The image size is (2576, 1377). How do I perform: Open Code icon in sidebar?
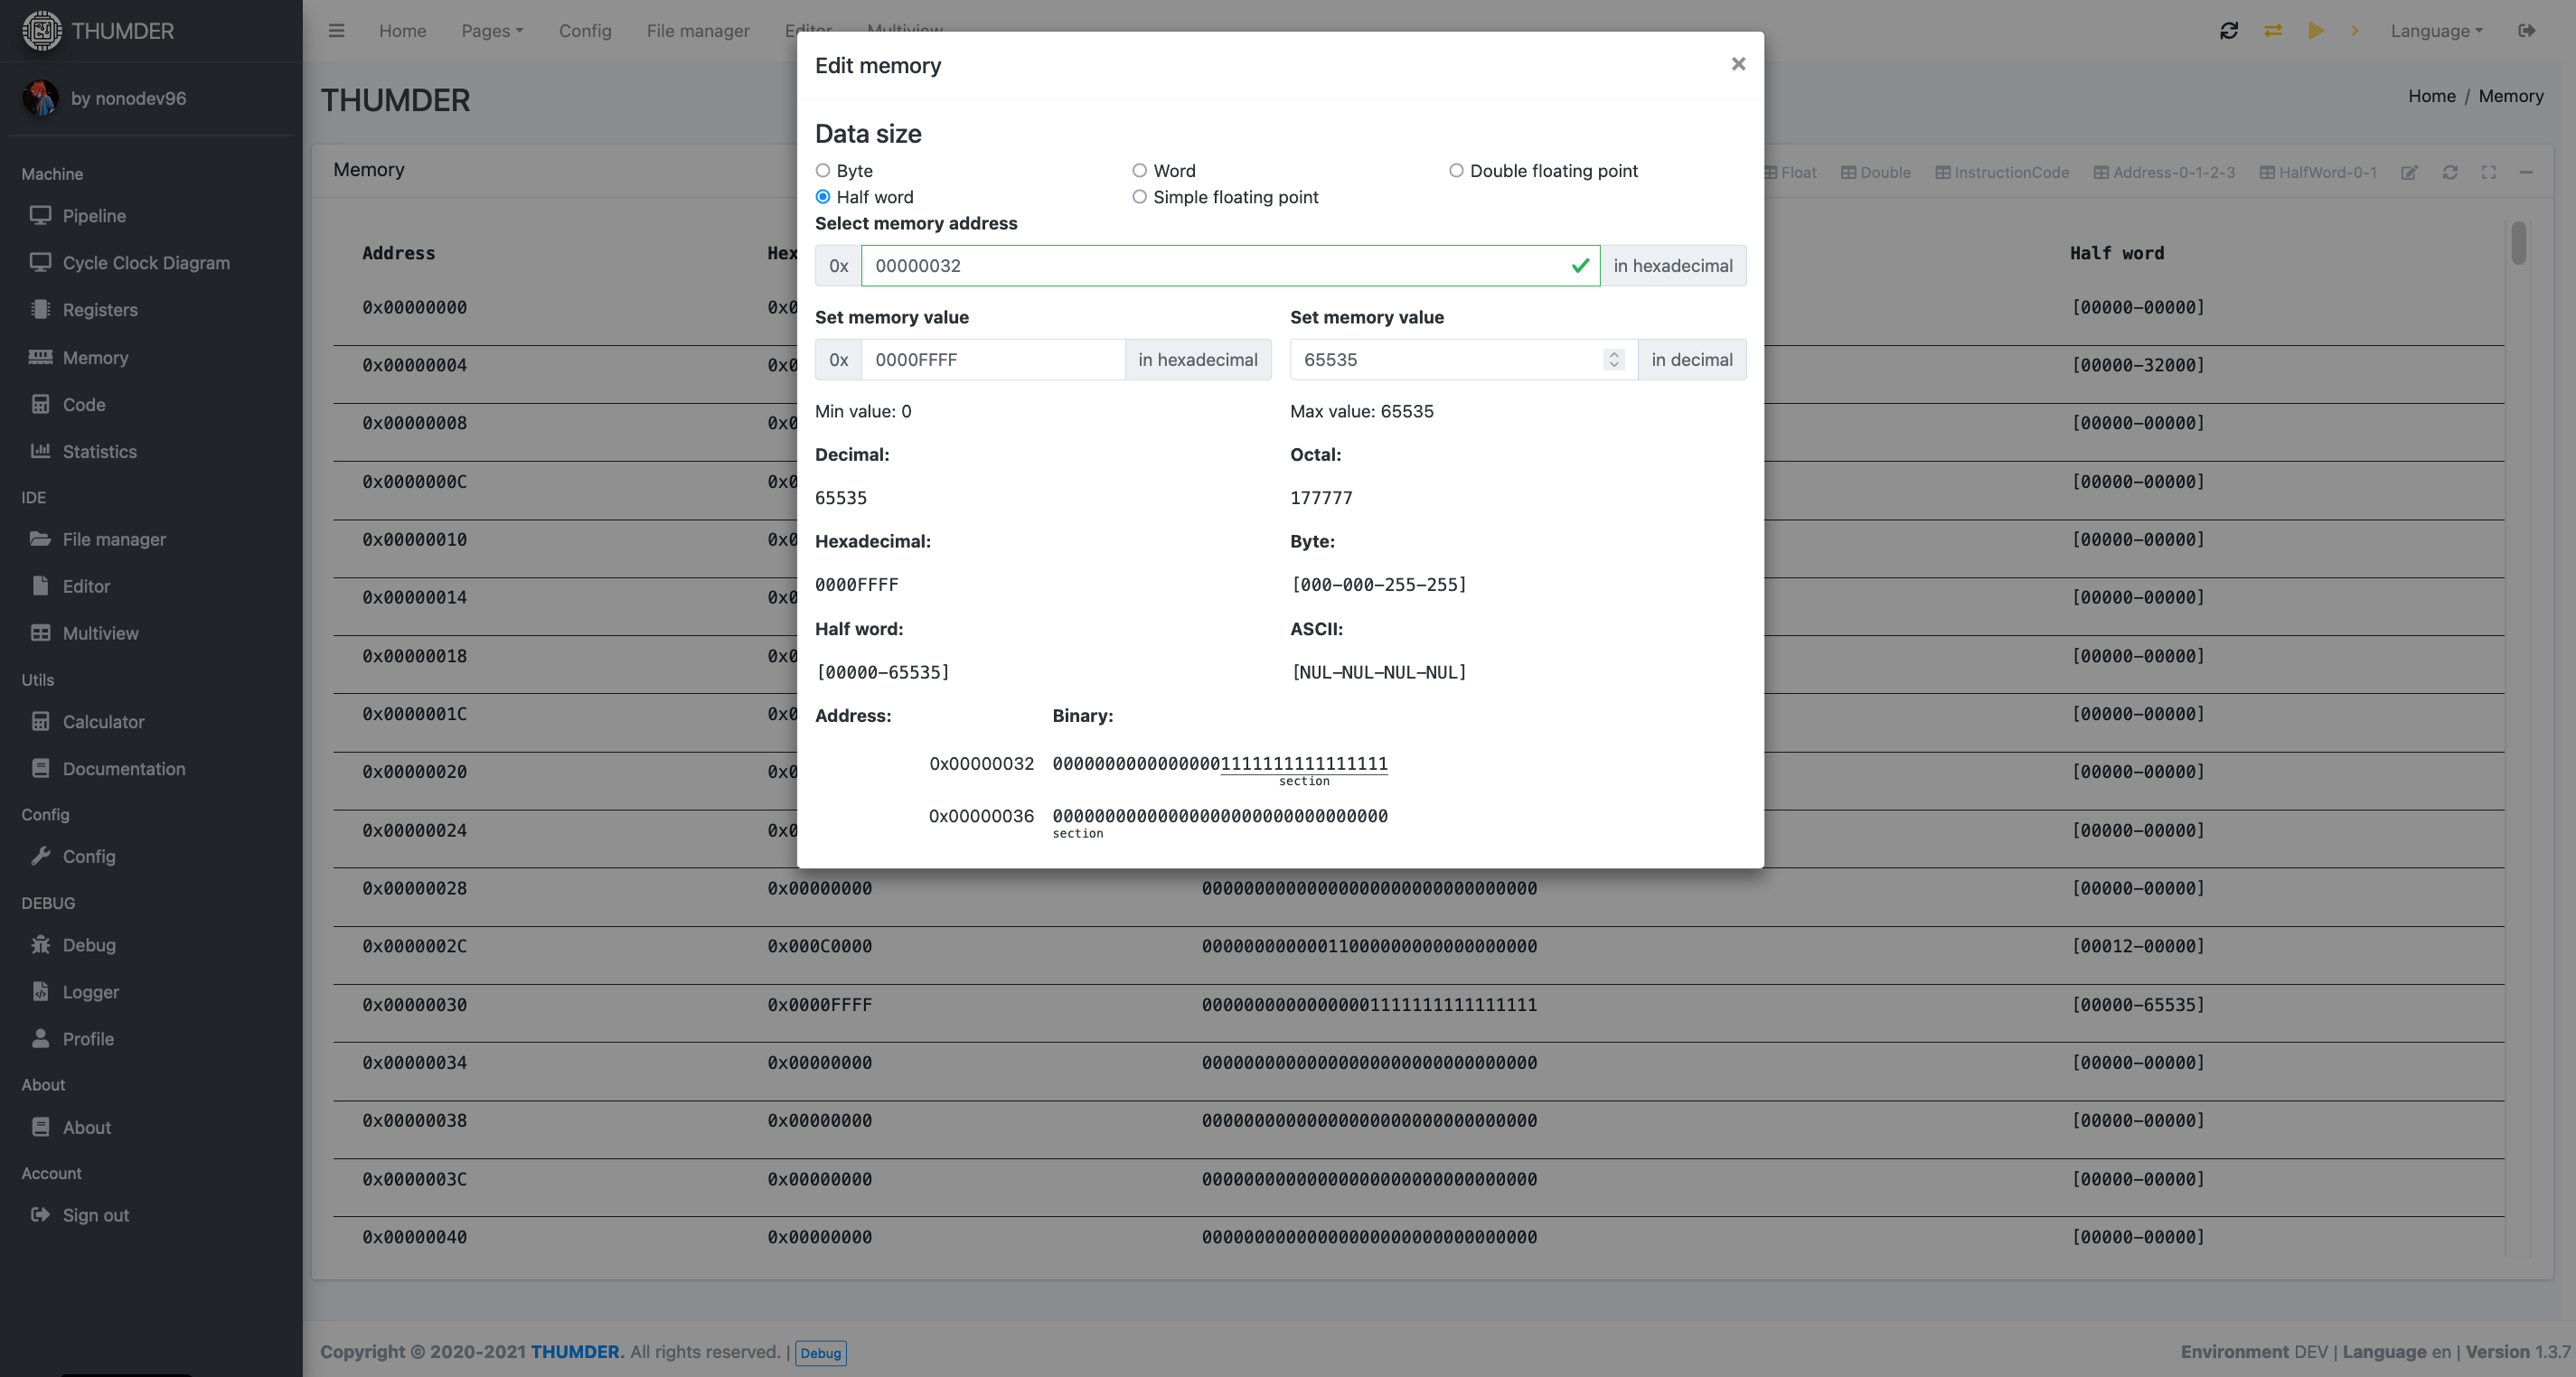(40, 404)
